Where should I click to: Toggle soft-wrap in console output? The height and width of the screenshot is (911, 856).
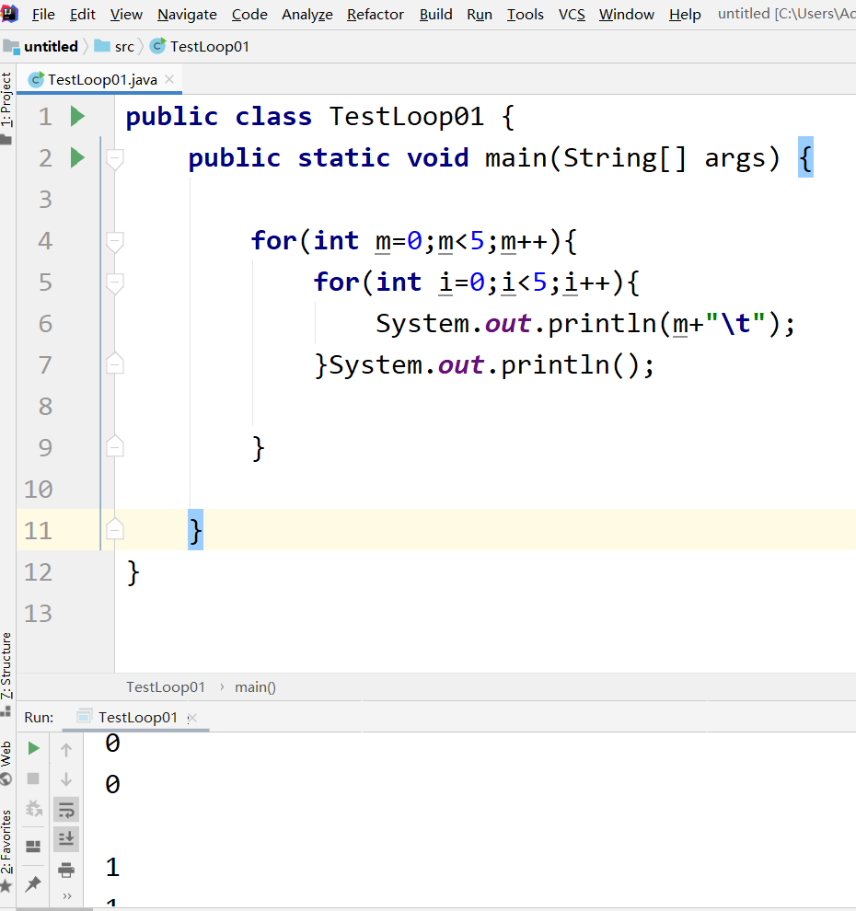click(x=66, y=810)
